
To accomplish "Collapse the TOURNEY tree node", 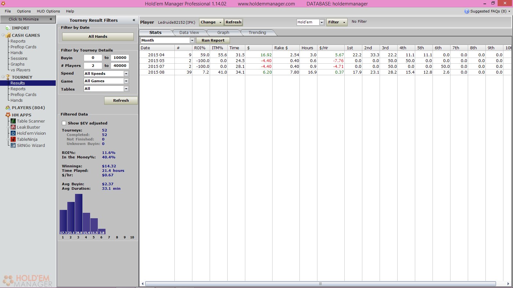I will 3,77.
